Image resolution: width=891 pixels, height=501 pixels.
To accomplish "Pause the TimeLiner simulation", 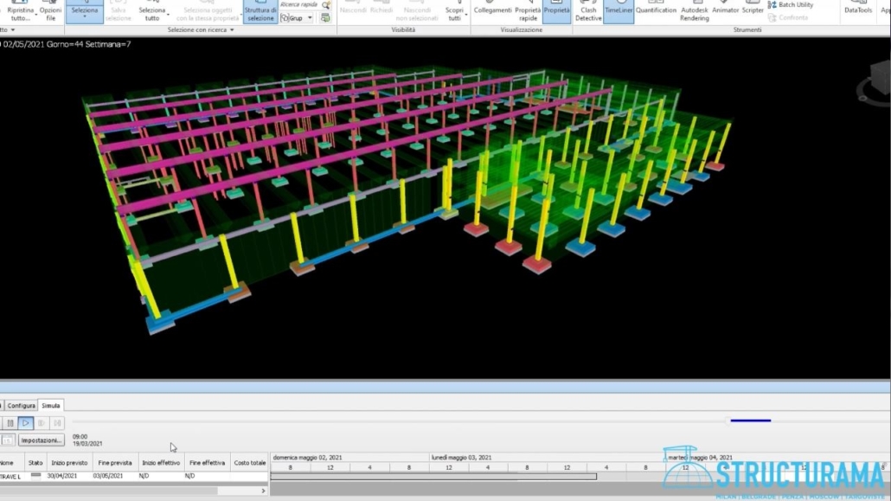I will (x=10, y=423).
